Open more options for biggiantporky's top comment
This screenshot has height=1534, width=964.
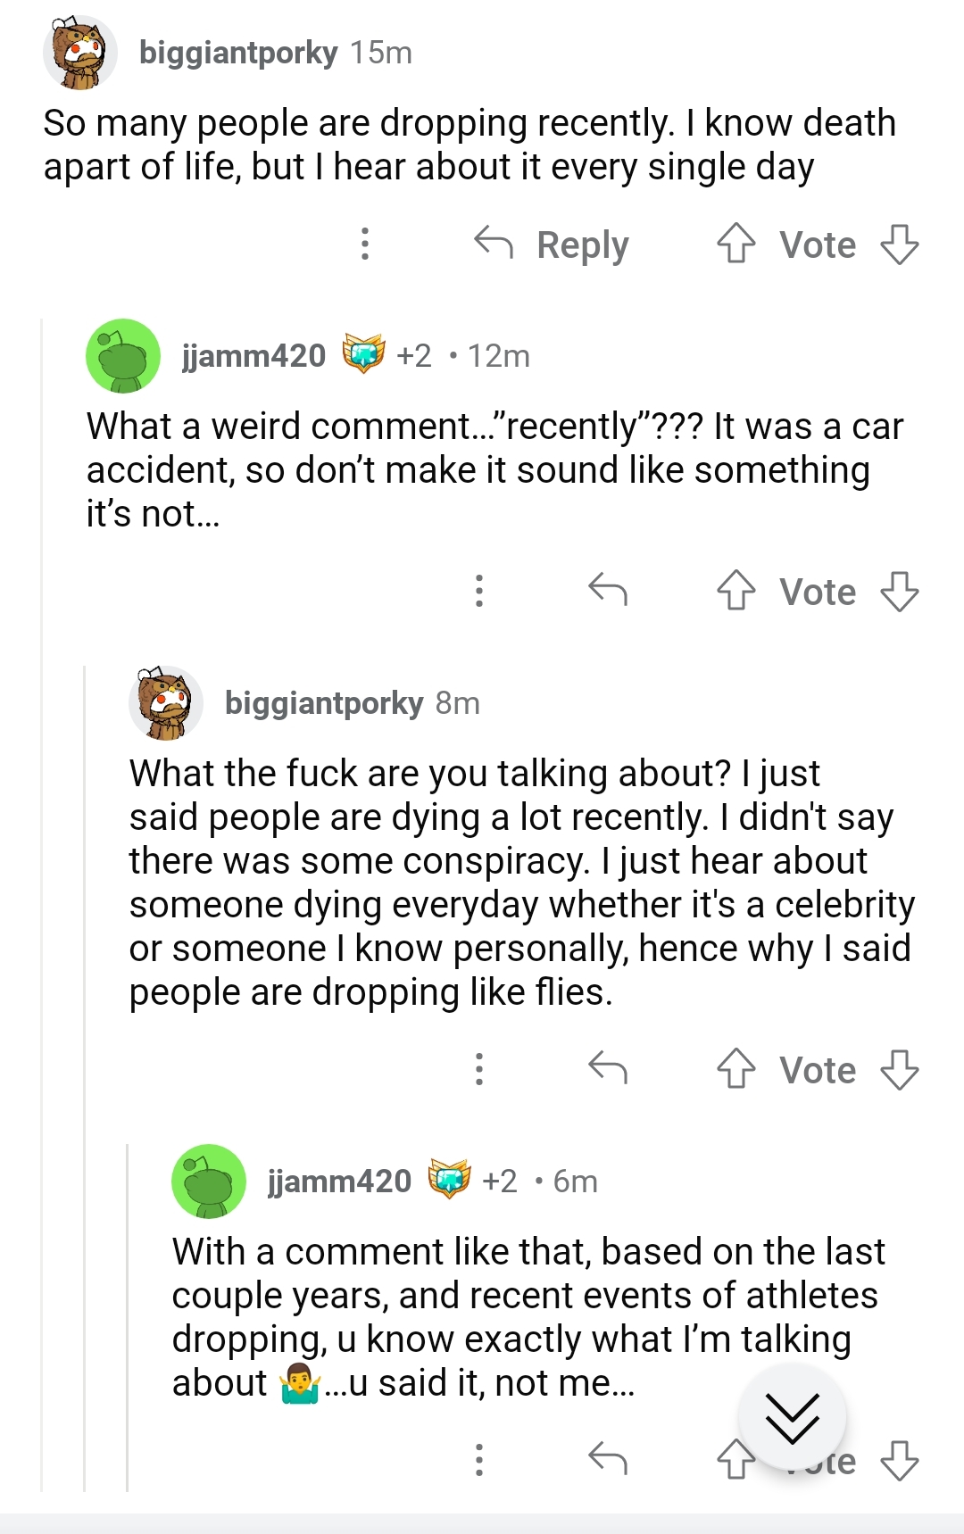pyautogui.click(x=364, y=245)
